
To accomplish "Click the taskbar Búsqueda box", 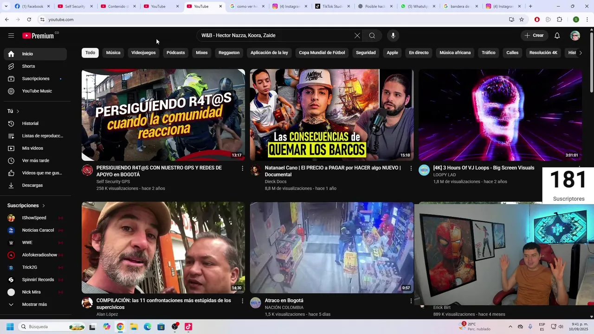I will pyautogui.click(x=52, y=327).
